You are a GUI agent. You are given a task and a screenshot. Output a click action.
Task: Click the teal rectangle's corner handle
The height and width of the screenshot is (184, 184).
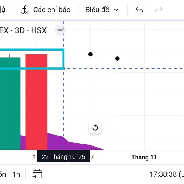[x=63, y=68]
